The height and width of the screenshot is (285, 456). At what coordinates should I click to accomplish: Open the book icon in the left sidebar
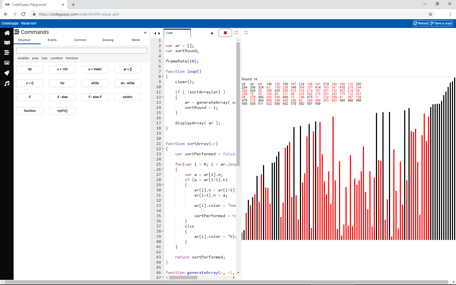pos(7,43)
